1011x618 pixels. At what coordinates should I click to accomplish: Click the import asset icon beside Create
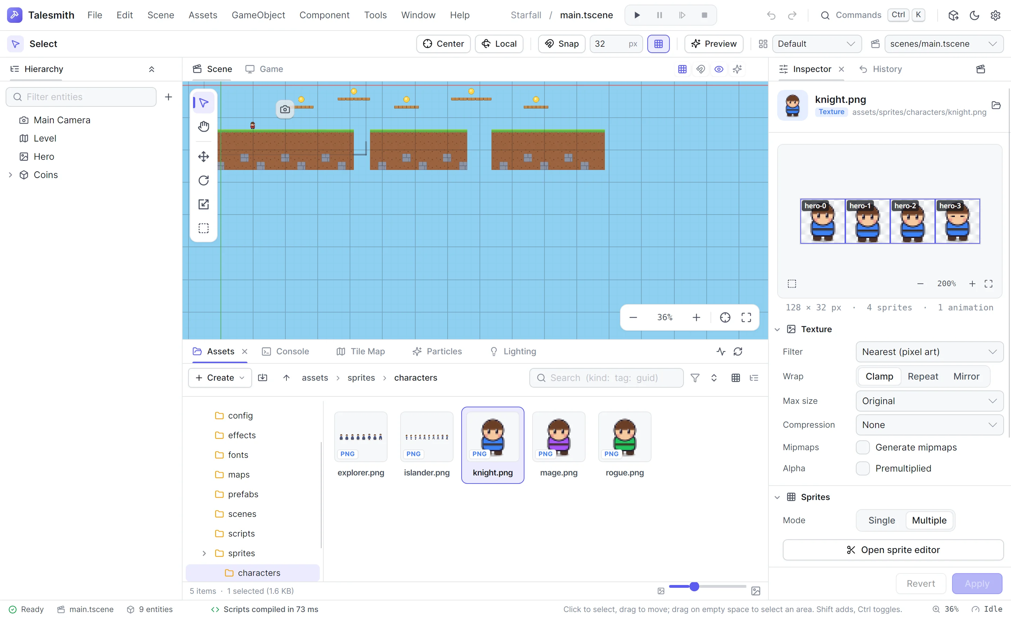[263, 377]
